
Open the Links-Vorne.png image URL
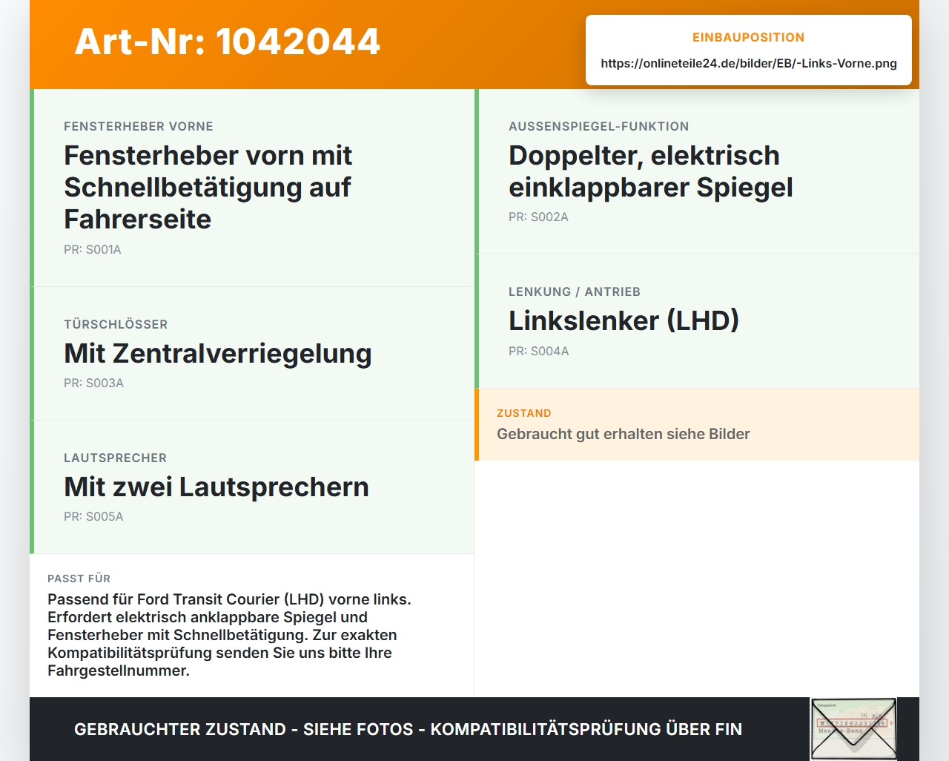click(x=749, y=63)
